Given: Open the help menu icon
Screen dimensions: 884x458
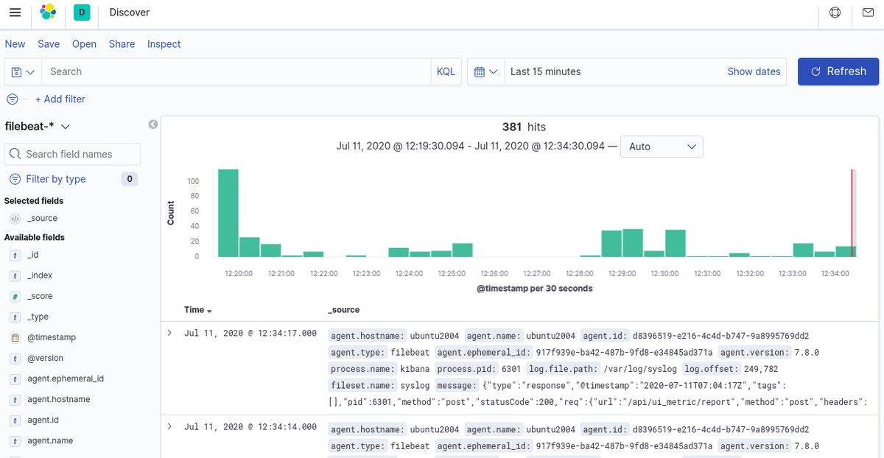Looking at the screenshot, I should pos(835,13).
